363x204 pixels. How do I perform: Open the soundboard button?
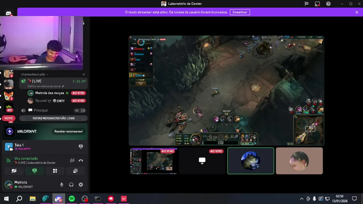pos(75,171)
